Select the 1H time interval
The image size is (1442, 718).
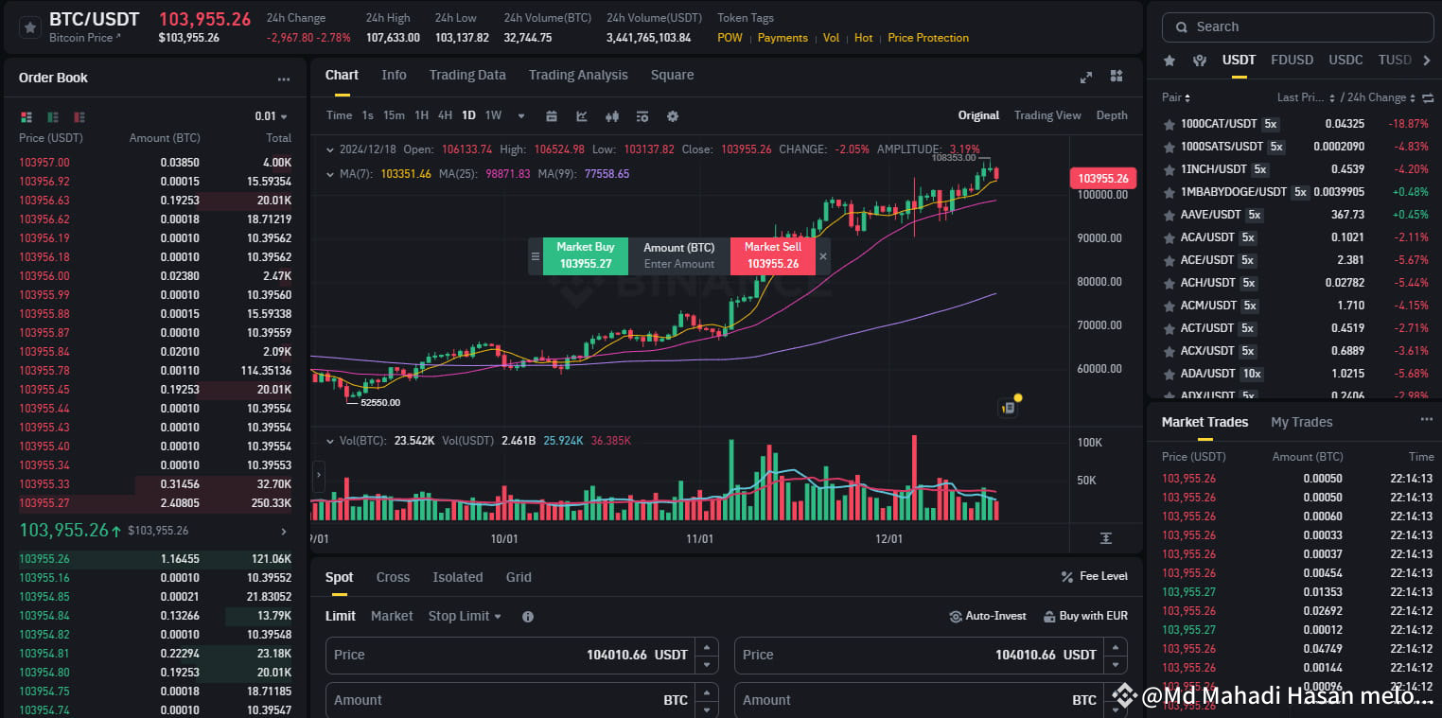pyautogui.click(x=421, y=115)
